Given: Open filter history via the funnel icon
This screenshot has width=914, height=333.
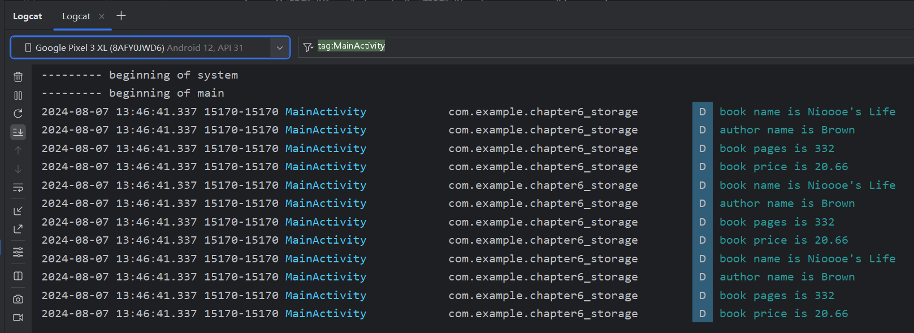Looking at the screenshot, I should (x=307, y=47).
